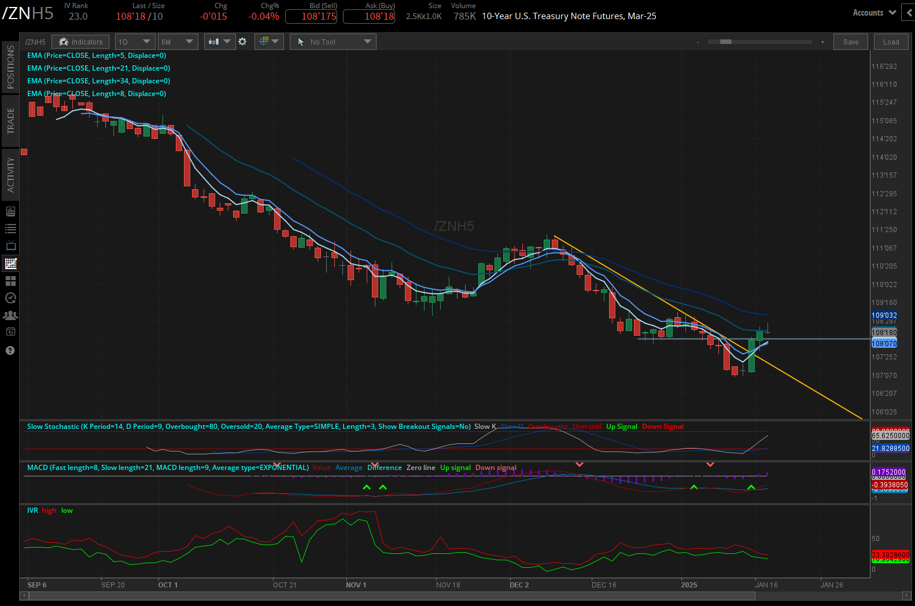
Task: Click the DEC 2 date on time axis
Action: [519, 585]
